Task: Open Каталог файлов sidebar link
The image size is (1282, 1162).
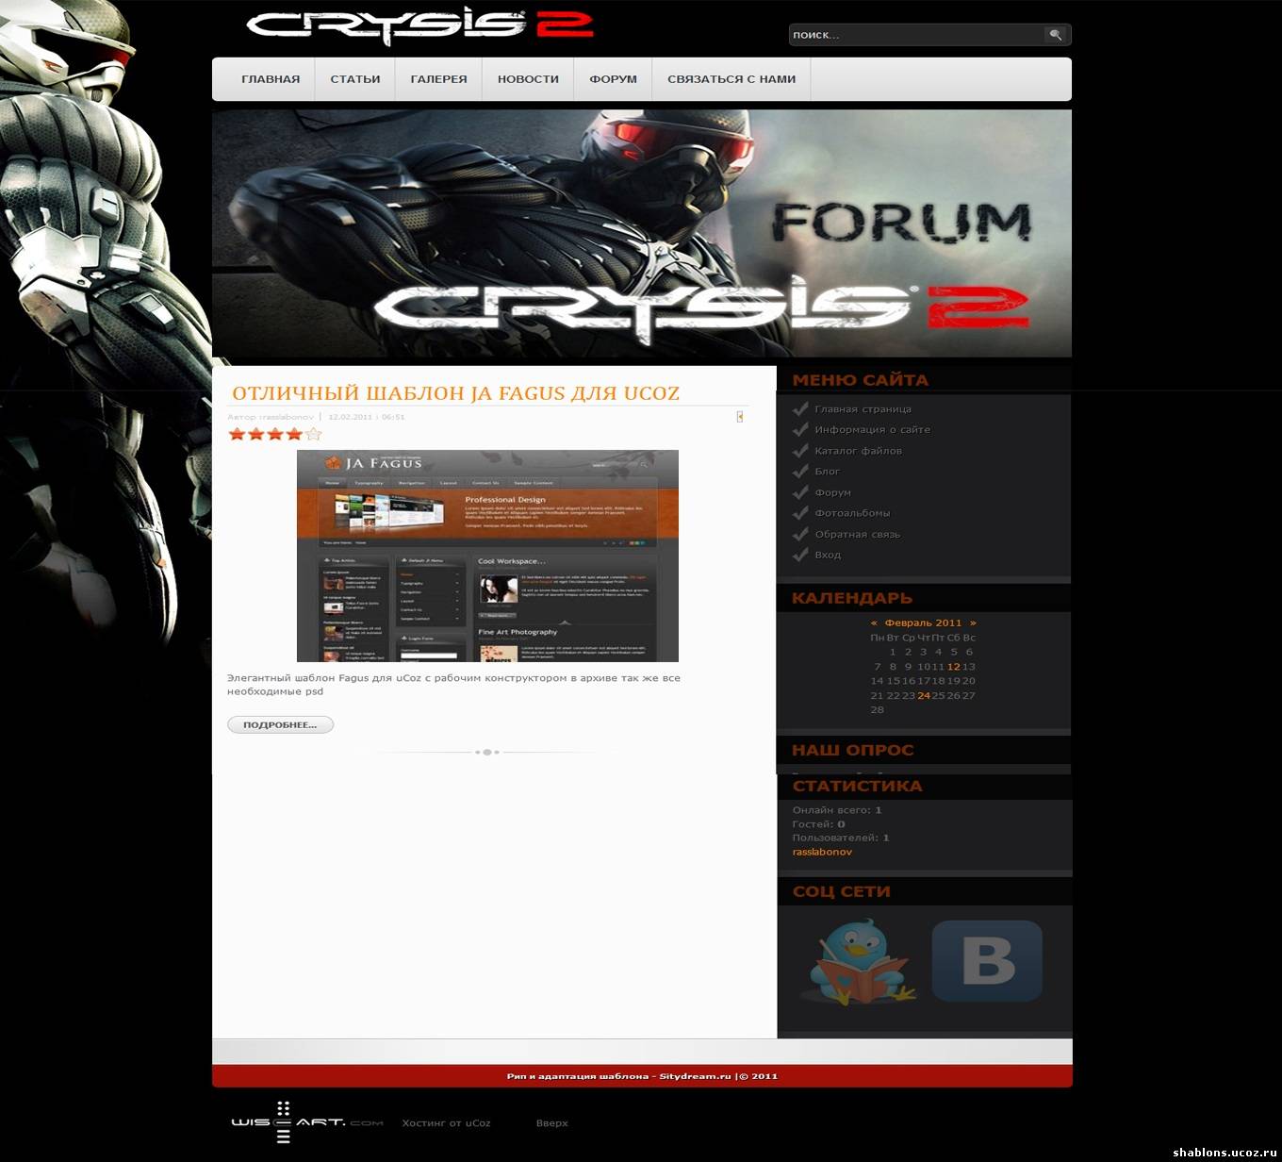Action: pyautogui.click(x=858, y=451)
